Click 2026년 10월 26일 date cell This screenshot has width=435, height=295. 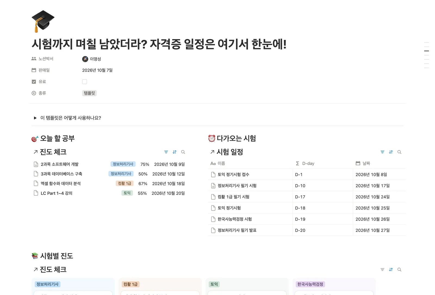379,219
